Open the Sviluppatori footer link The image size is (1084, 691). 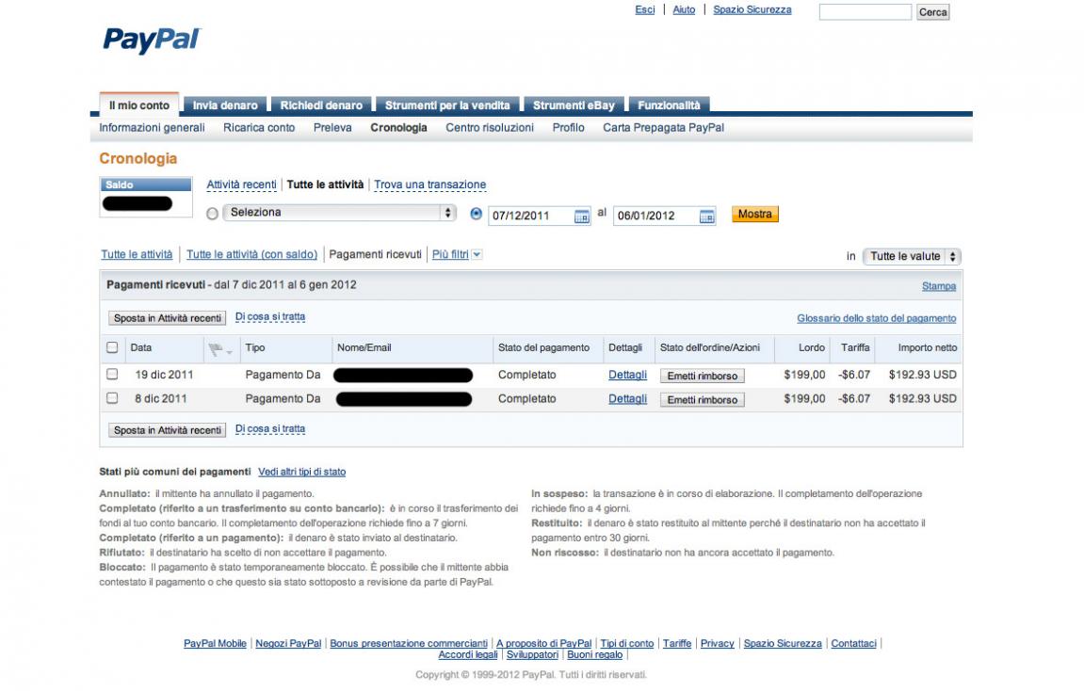click(x=532, y=654)
